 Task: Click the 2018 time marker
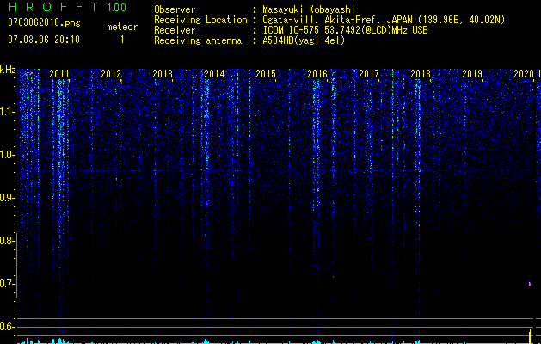(421, 74)
